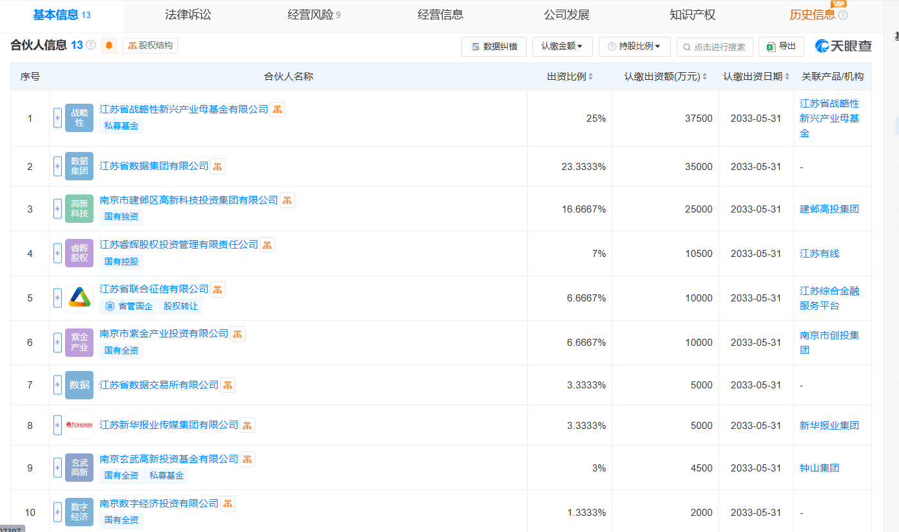Click the 天眼查 logo

pos(844,46)
